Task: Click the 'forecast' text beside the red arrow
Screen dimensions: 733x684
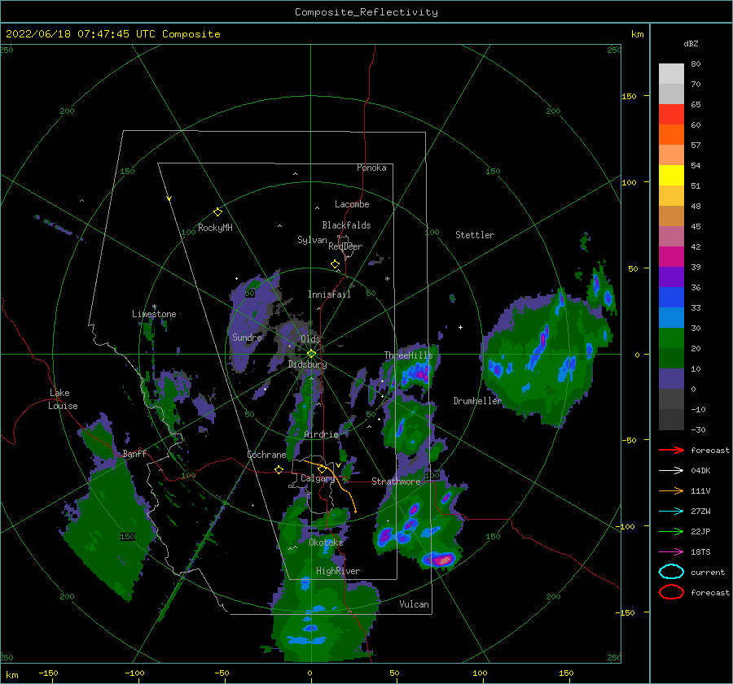Action: coord(709,450)
